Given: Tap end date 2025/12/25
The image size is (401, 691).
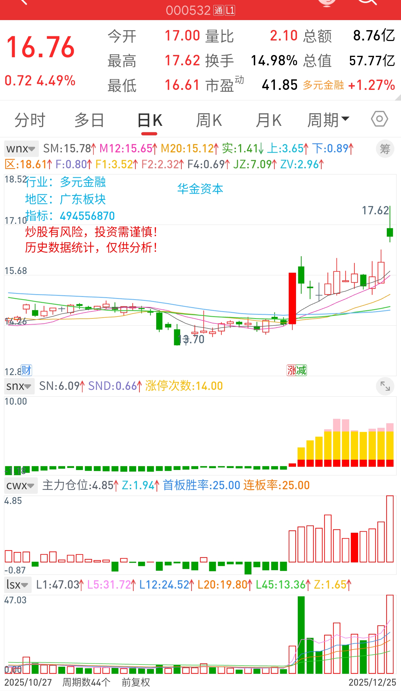Looking at the screenshot, I should pyautogui.click(x=372, y=682).
